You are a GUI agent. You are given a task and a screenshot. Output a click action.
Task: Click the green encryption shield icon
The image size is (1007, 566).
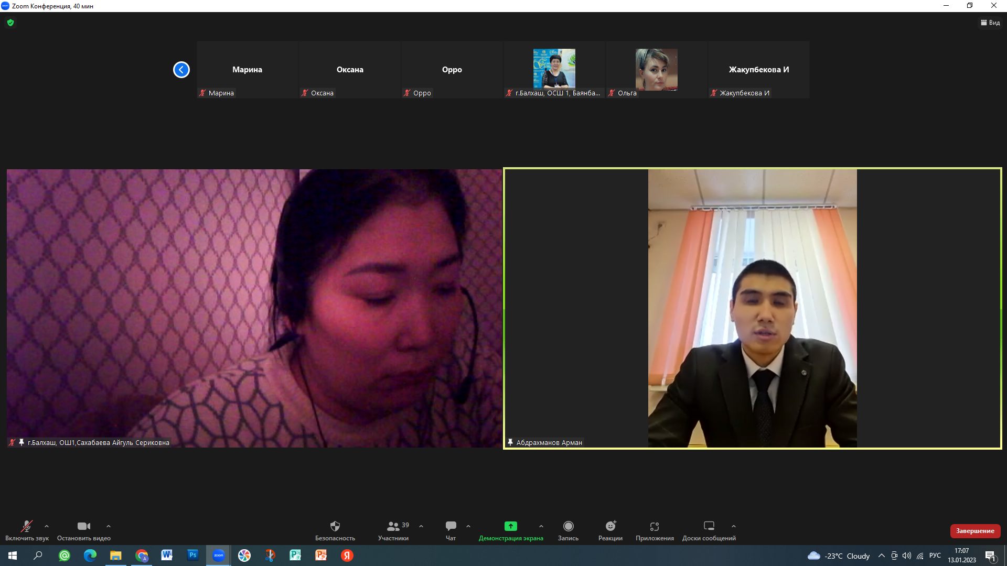(10, 23)
